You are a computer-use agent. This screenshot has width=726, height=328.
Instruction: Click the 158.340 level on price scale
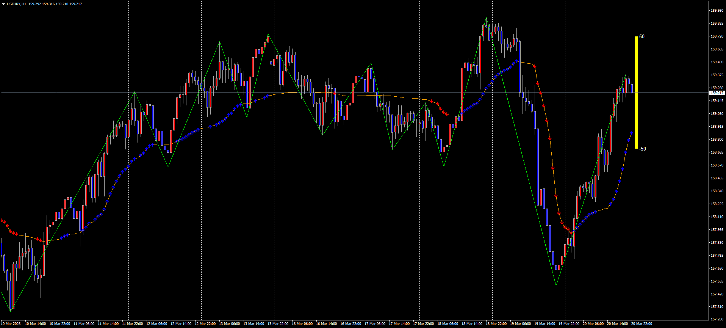coord(717,191)
